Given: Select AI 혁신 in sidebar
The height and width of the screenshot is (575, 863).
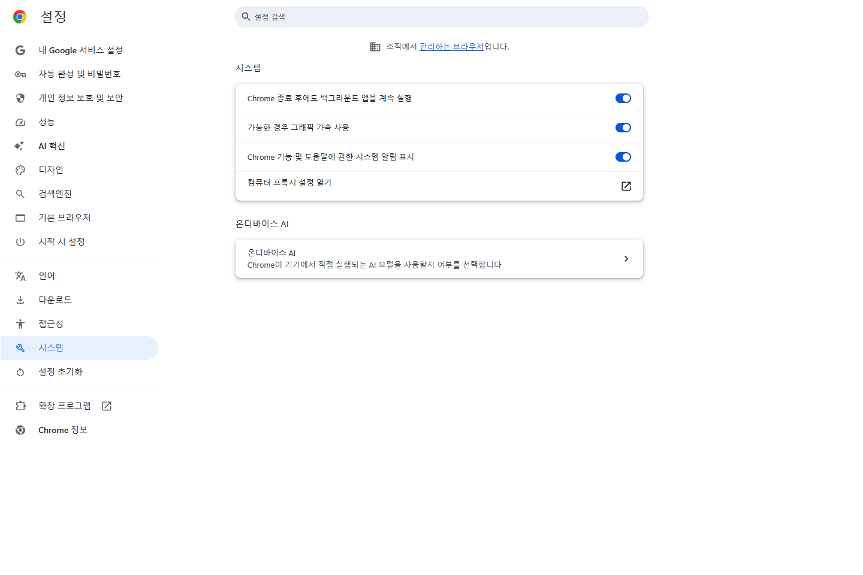Looking at the screenshot, I should pyautogui.click(x=79, y=146).
